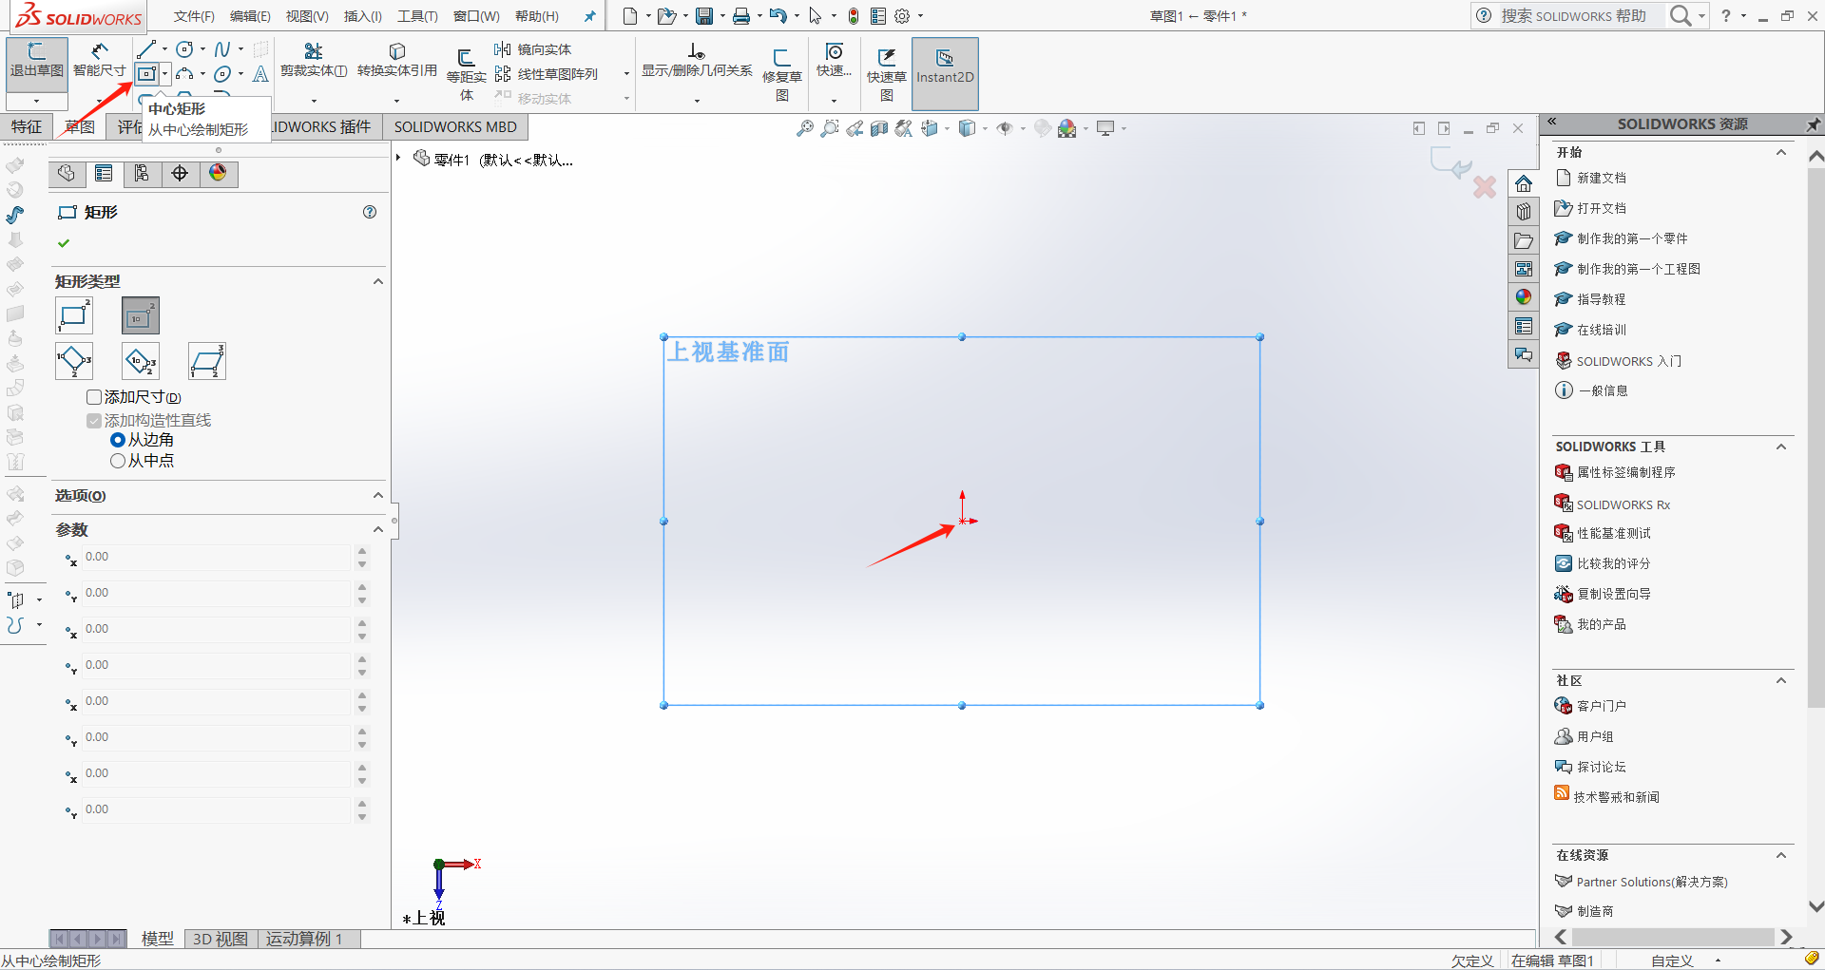Select the Convert Entities (转换实体引用) tool
Image resolution: width=1825 pixels, height=970 pixels.
[397, 60]
